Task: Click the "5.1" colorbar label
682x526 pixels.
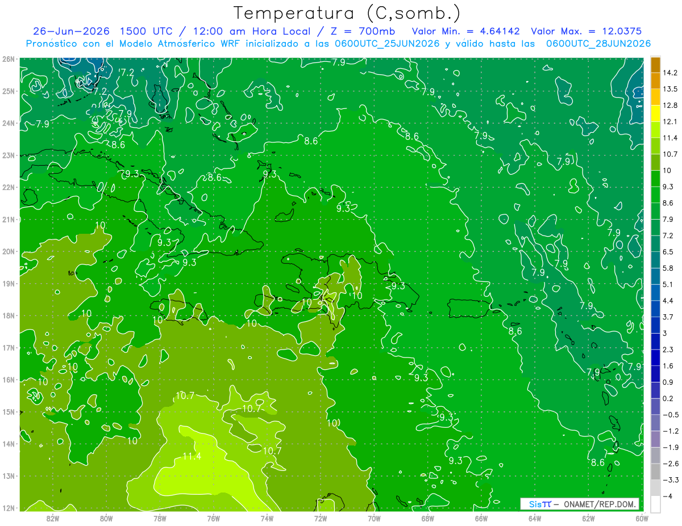Action: pyautogui.click(x=668, y=284)
